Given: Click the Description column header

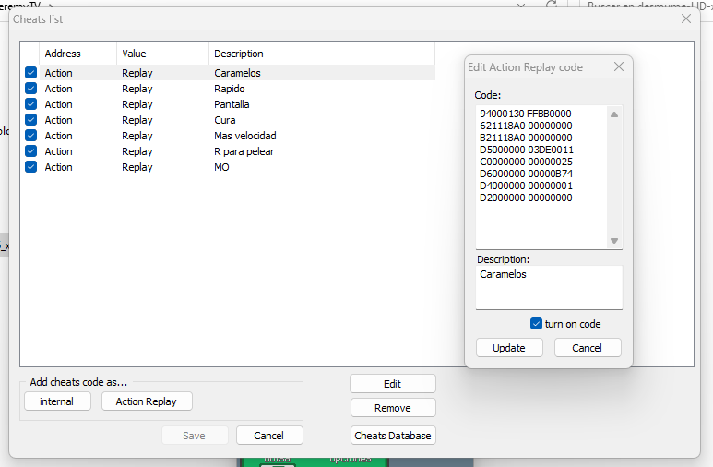Looking at the screenshot, I should click(x=239, y=54).
